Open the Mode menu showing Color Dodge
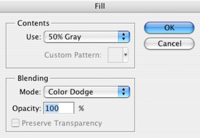Screen dimensions: 200x138 pos(87,92)
